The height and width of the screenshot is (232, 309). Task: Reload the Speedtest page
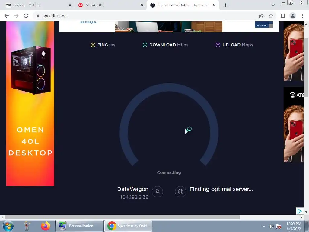[26, 16]
